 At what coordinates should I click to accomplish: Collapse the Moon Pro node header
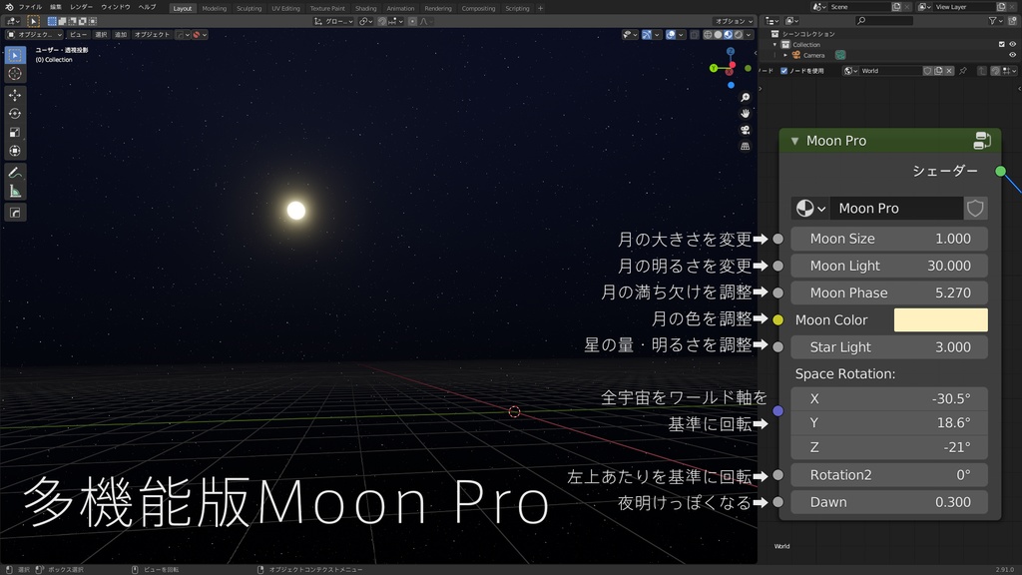[x=794, y=140]
